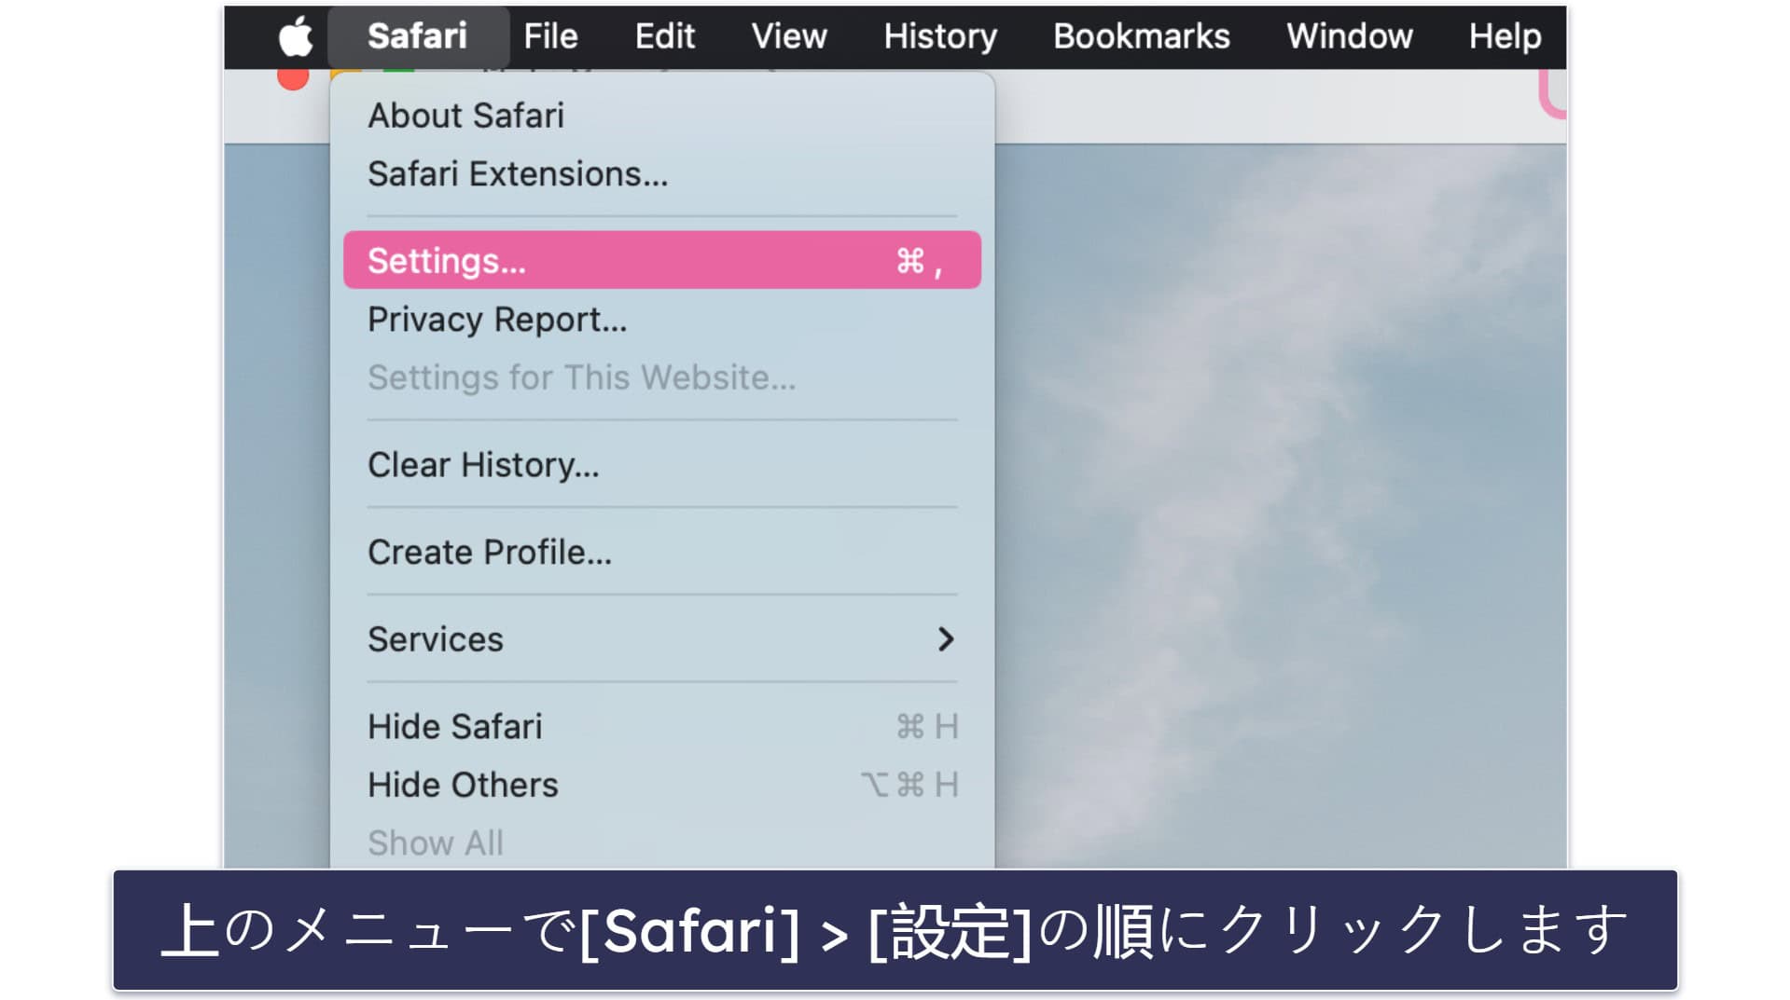The width and height of the screenshot is (1790, 1000).
Task: Select Safari Extensions… menu entry
Action: tap(662, 174)
